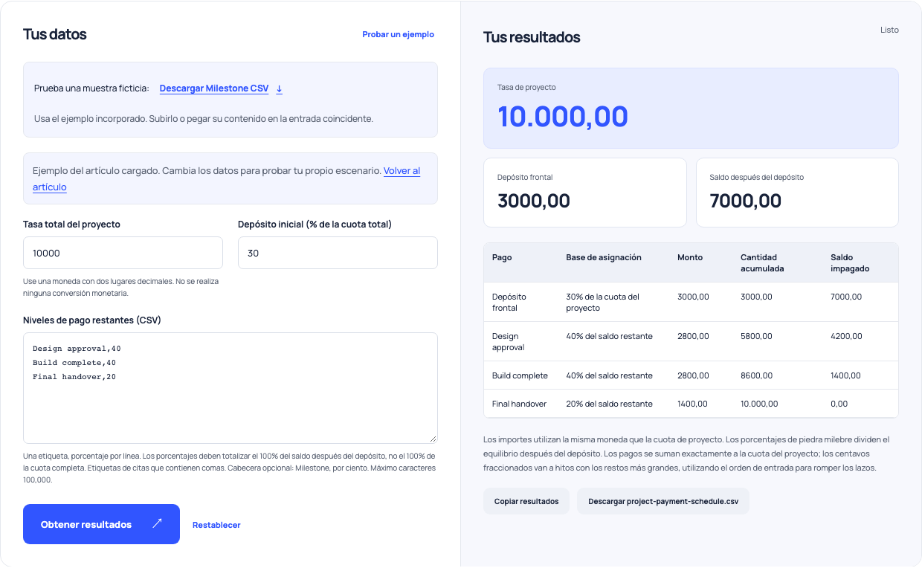Click the textarea resize handle corner
This screenshot has height=568, width=922.
click(433, 439)
